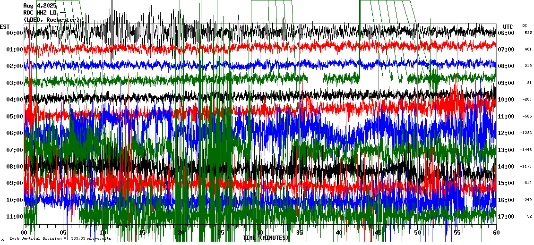Click the 06:00 EST row label
The width and height of the screenshot is (534, 245).
click(x=15, y=133)
